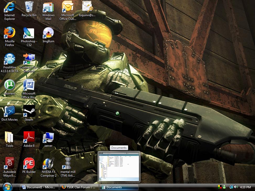Open the Tools folder on desktop
Screen dimensions: 255x191
9,137
